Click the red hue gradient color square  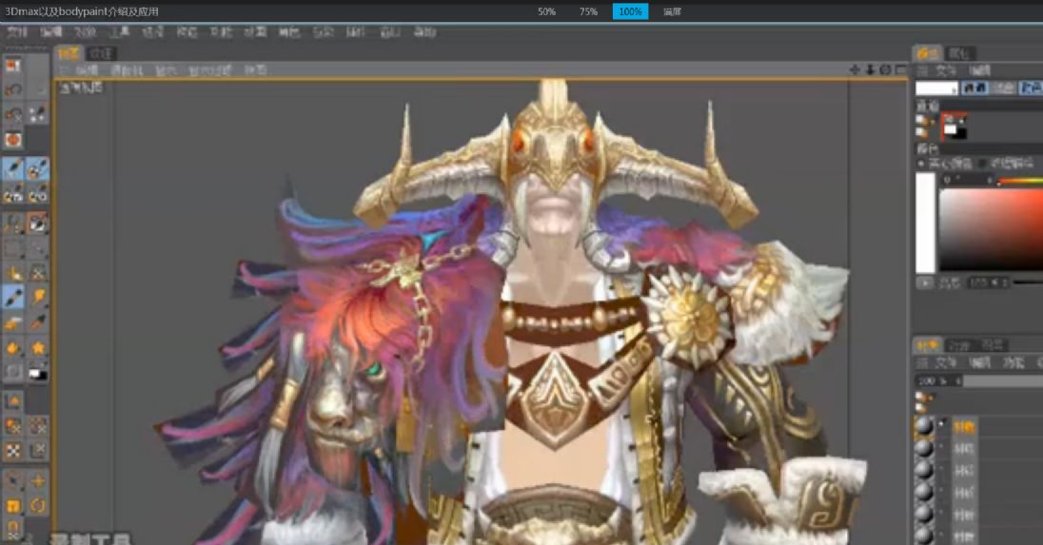point(991,230)
